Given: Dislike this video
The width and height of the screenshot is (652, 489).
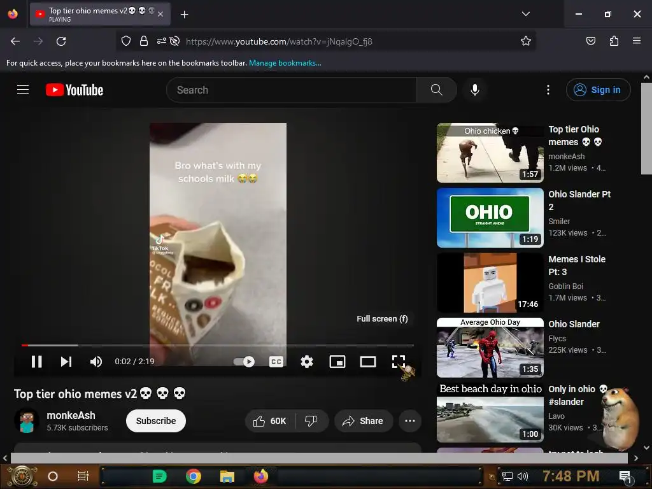Looking at the screenshot, I should click(x=311, y=421).
